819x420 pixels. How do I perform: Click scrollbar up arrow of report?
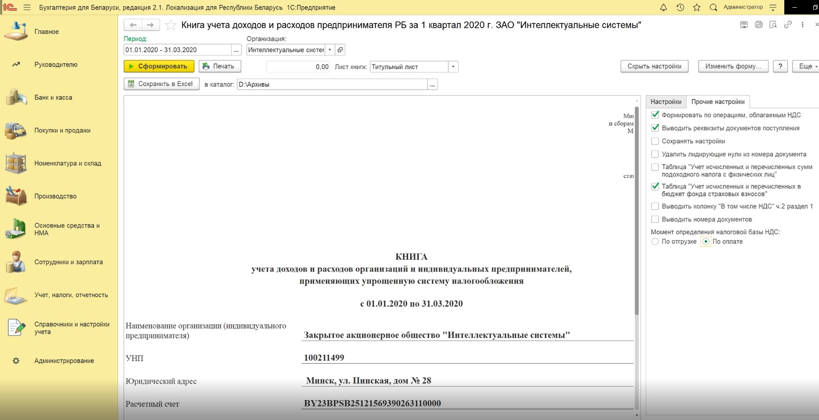click(636, 101)
